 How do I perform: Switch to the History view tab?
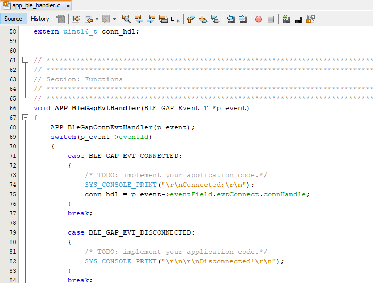point(40,19)
